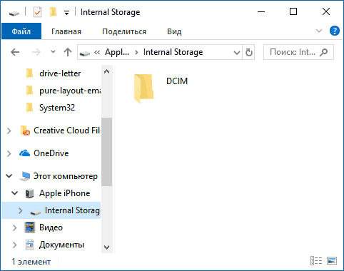Switch to large thumbnails view icon

pyautogui.click(x=332, y=261)
